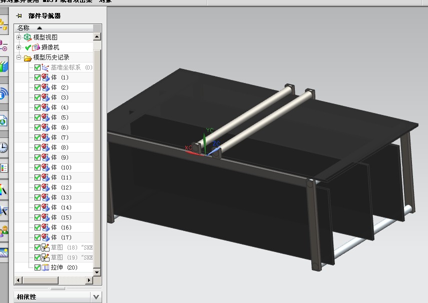428x303 pixels.
Task: Collapse the 模型历史记录 tree node
Action: tap(19, 57)
